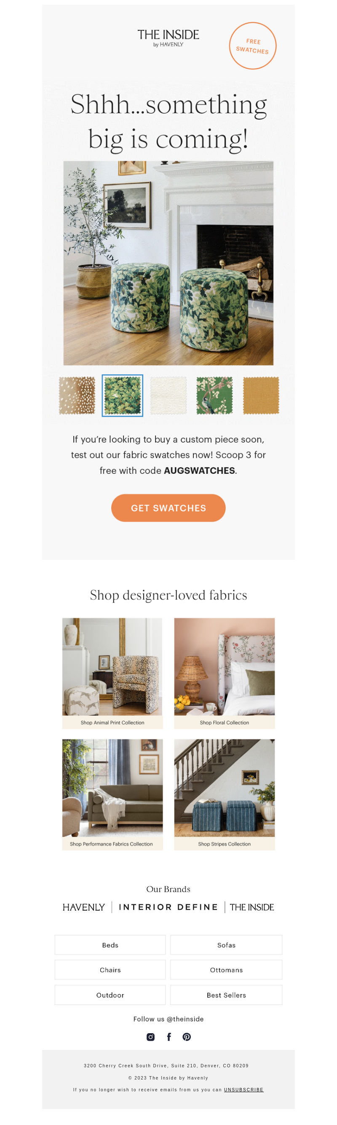
Task: Open the Ottomans category
Action: click(x=226, y=970)
